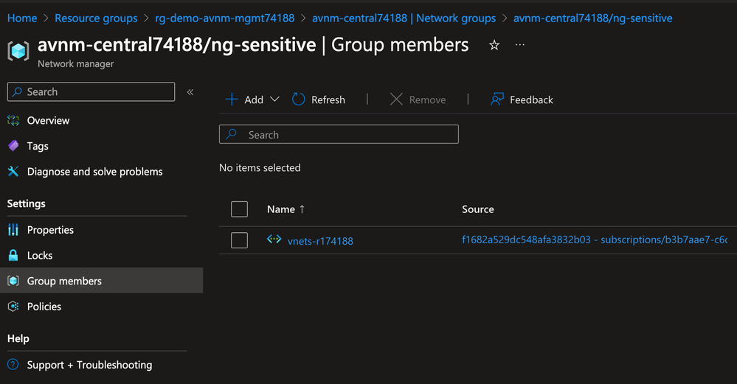Click the Policies hexagon icon
This screenshot has width=737, height=384.
click(13, 306)
